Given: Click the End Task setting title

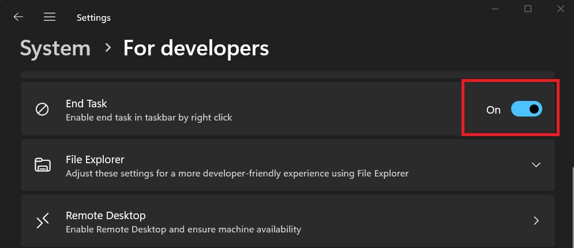Looking at the screenshot, I should pyautogui.click(x=87, y=104).
